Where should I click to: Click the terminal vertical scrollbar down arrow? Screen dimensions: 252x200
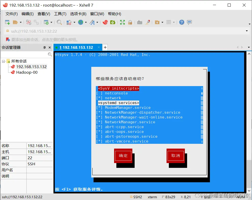click(249, 191)
